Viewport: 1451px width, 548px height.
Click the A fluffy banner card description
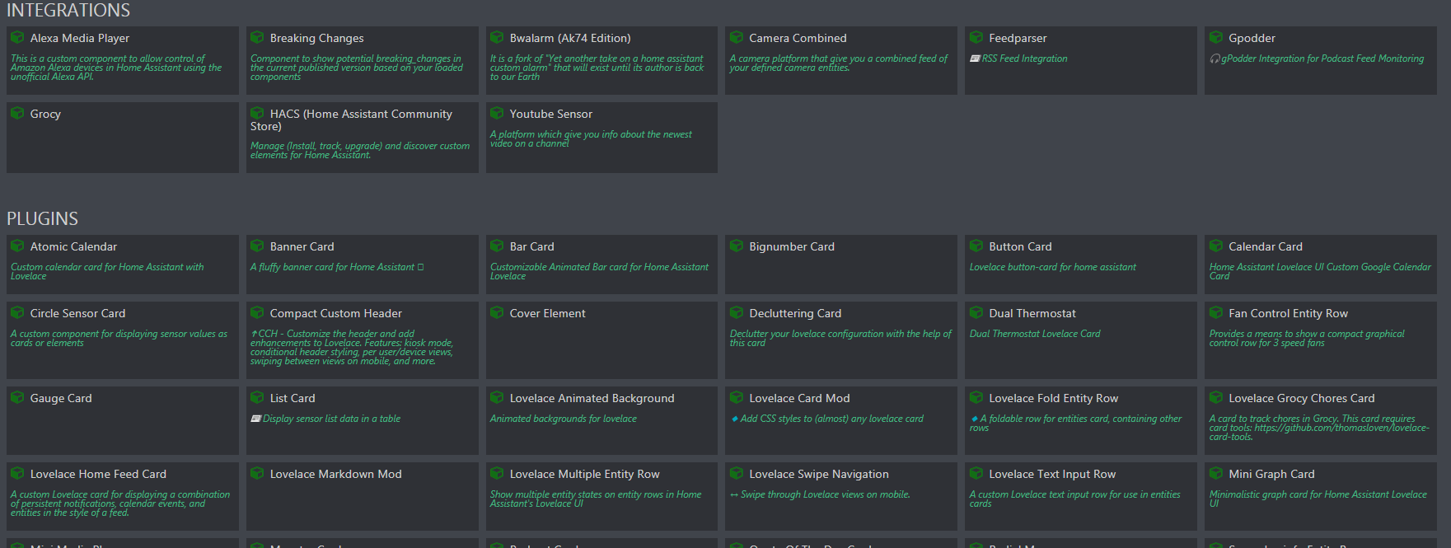click(337, 267)
